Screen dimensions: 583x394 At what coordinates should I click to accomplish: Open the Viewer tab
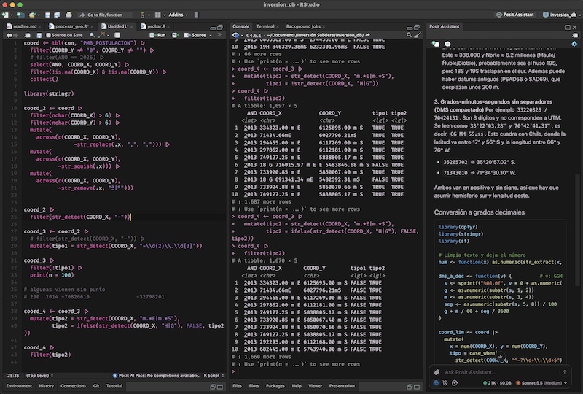tap(315, 386)
